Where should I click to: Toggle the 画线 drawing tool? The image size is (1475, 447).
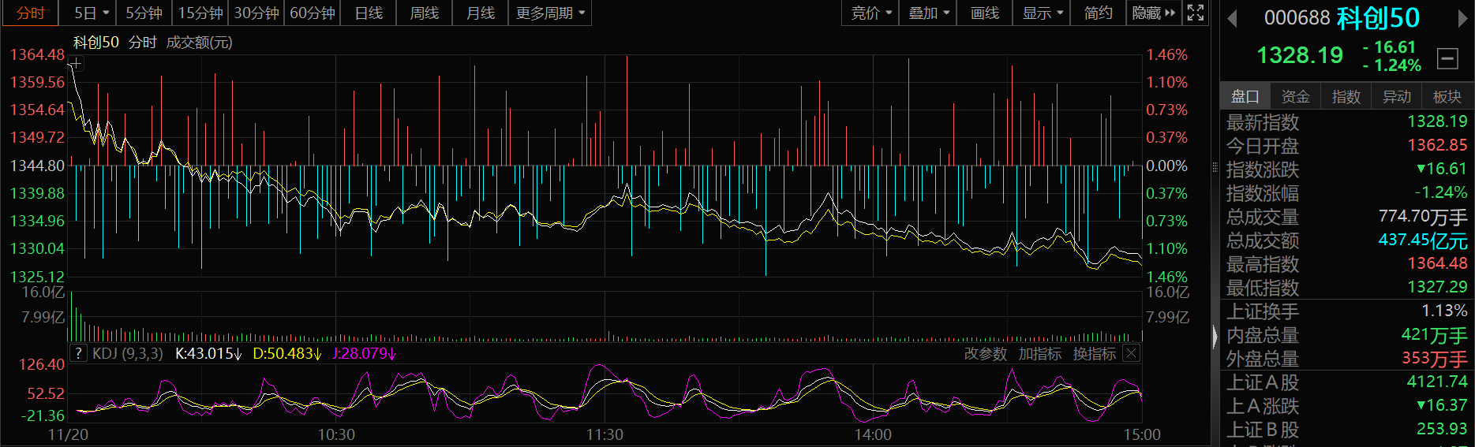point(984,13)
